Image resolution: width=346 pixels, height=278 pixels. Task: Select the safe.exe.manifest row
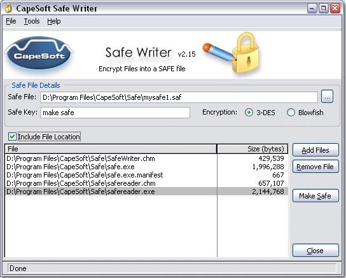pyautogui.click(x=146, y=175)
